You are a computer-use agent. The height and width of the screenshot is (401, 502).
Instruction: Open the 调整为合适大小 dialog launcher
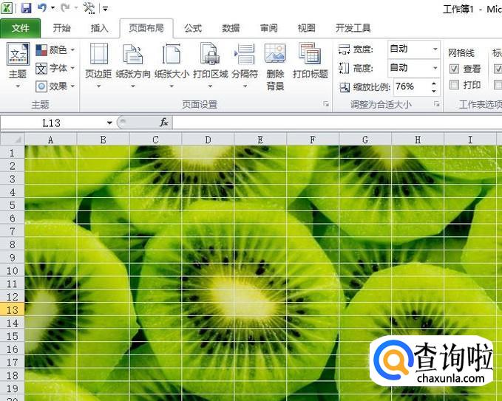coord(436,104)
